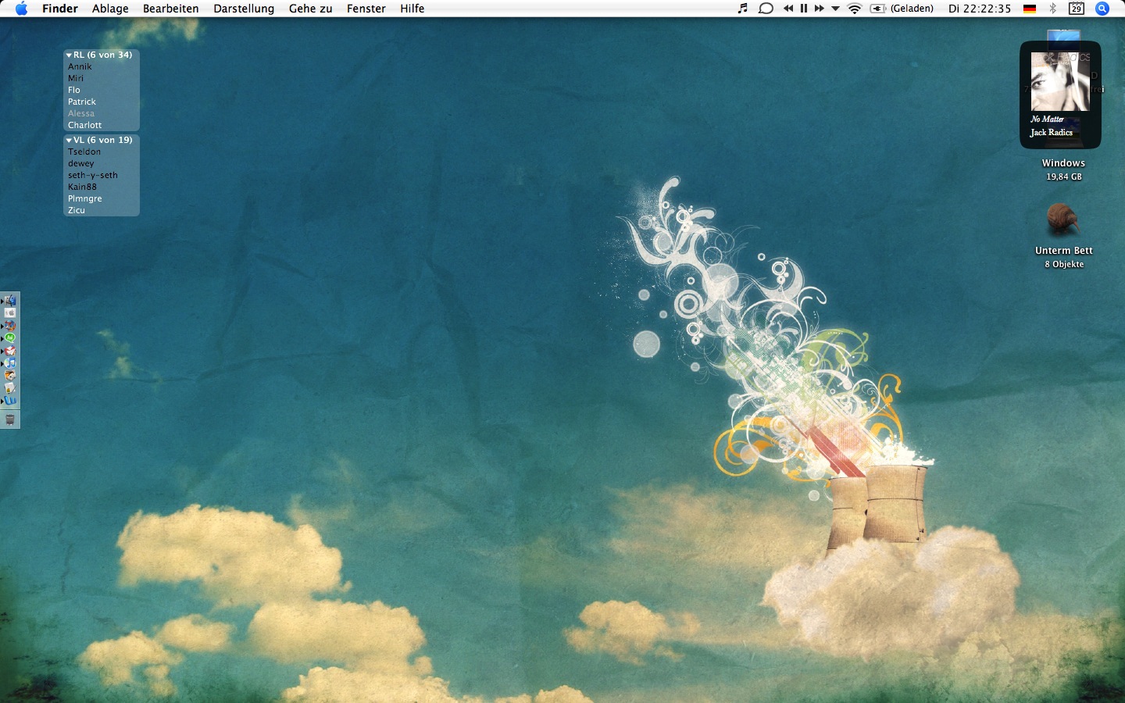
Task: Click the Jack Radics album cover
Action: [x=1060, y=82]
